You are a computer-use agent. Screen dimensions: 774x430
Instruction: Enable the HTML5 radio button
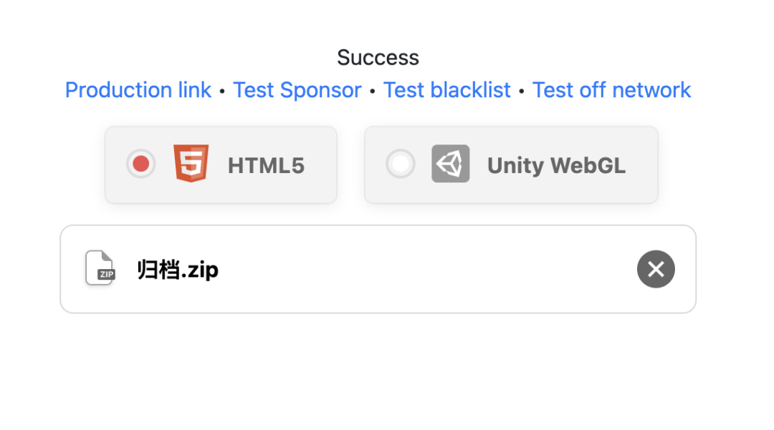pyautogui.click(x=141, y=165)
